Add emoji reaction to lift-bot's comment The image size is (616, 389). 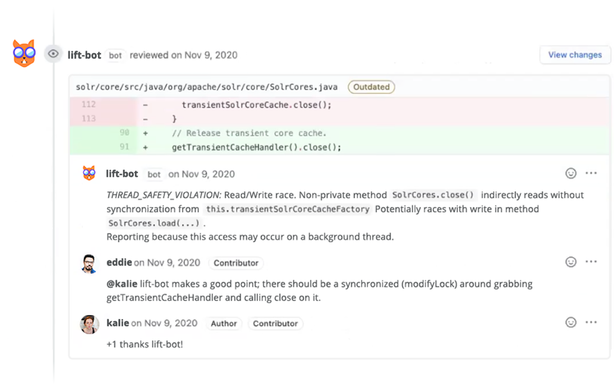570,173
